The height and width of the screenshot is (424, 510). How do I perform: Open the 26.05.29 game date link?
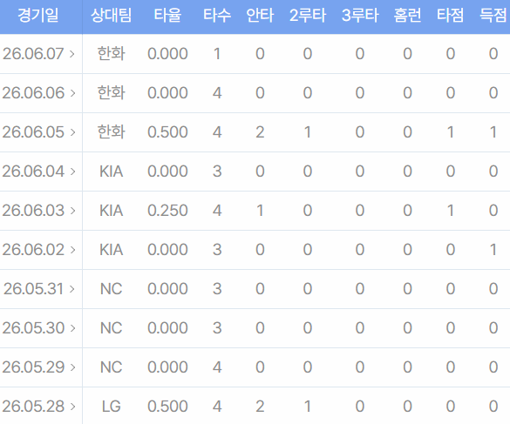38,367
